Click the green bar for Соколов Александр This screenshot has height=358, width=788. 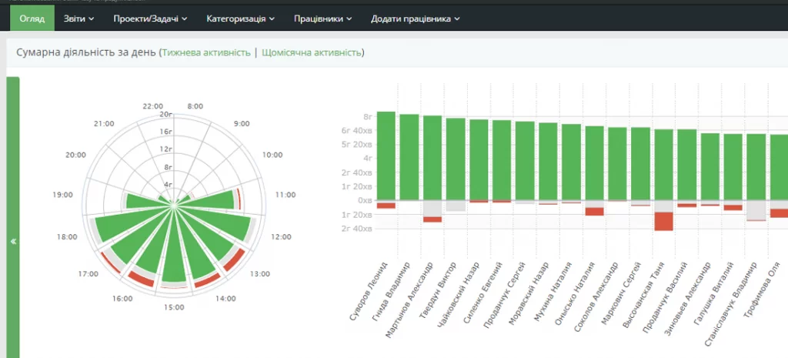coord(617,163)
